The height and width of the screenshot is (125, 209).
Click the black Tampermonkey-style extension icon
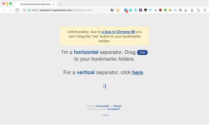(146, 10)
